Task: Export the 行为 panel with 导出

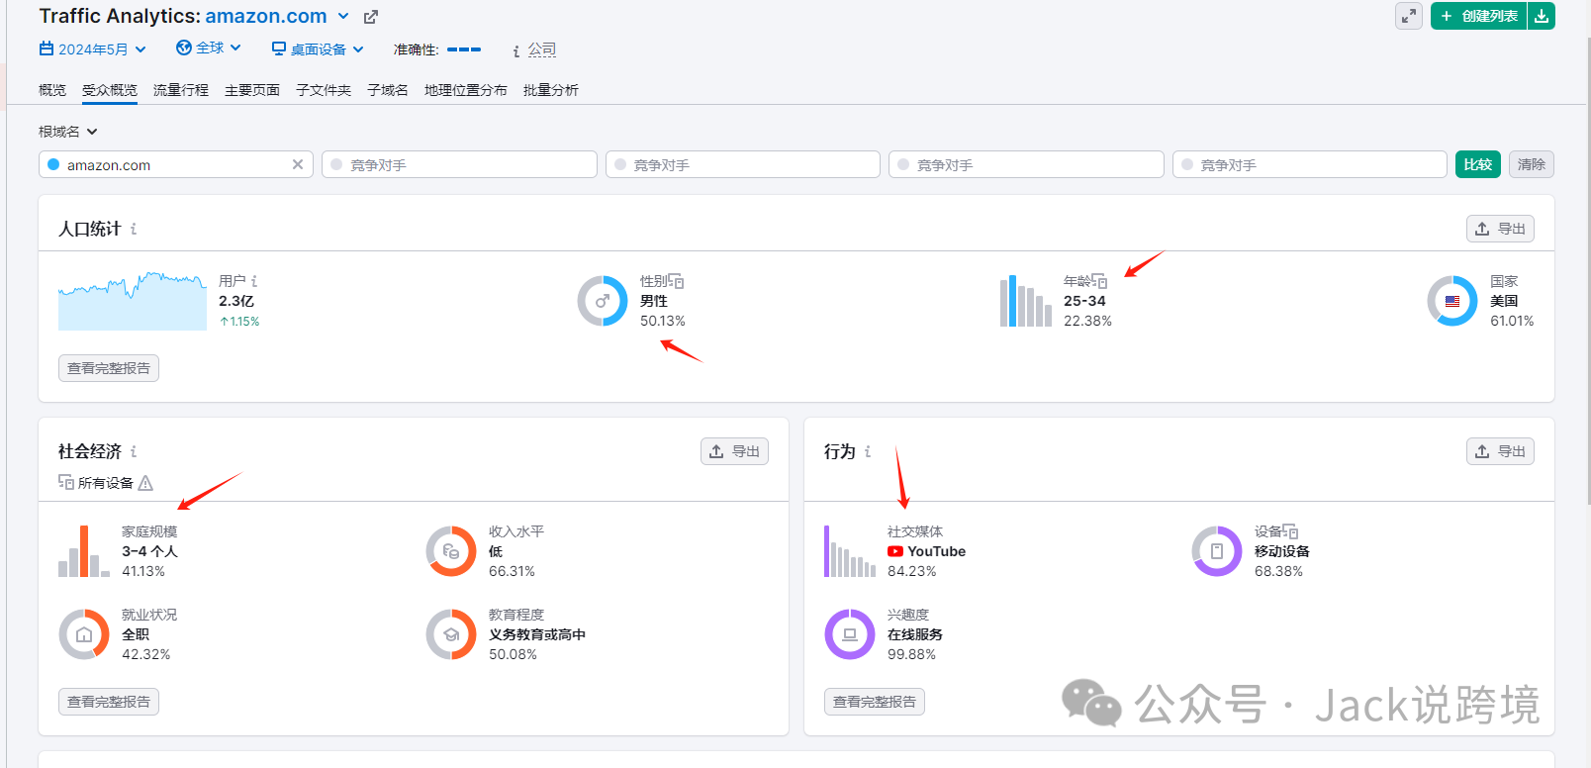Action: (1500, 451)
